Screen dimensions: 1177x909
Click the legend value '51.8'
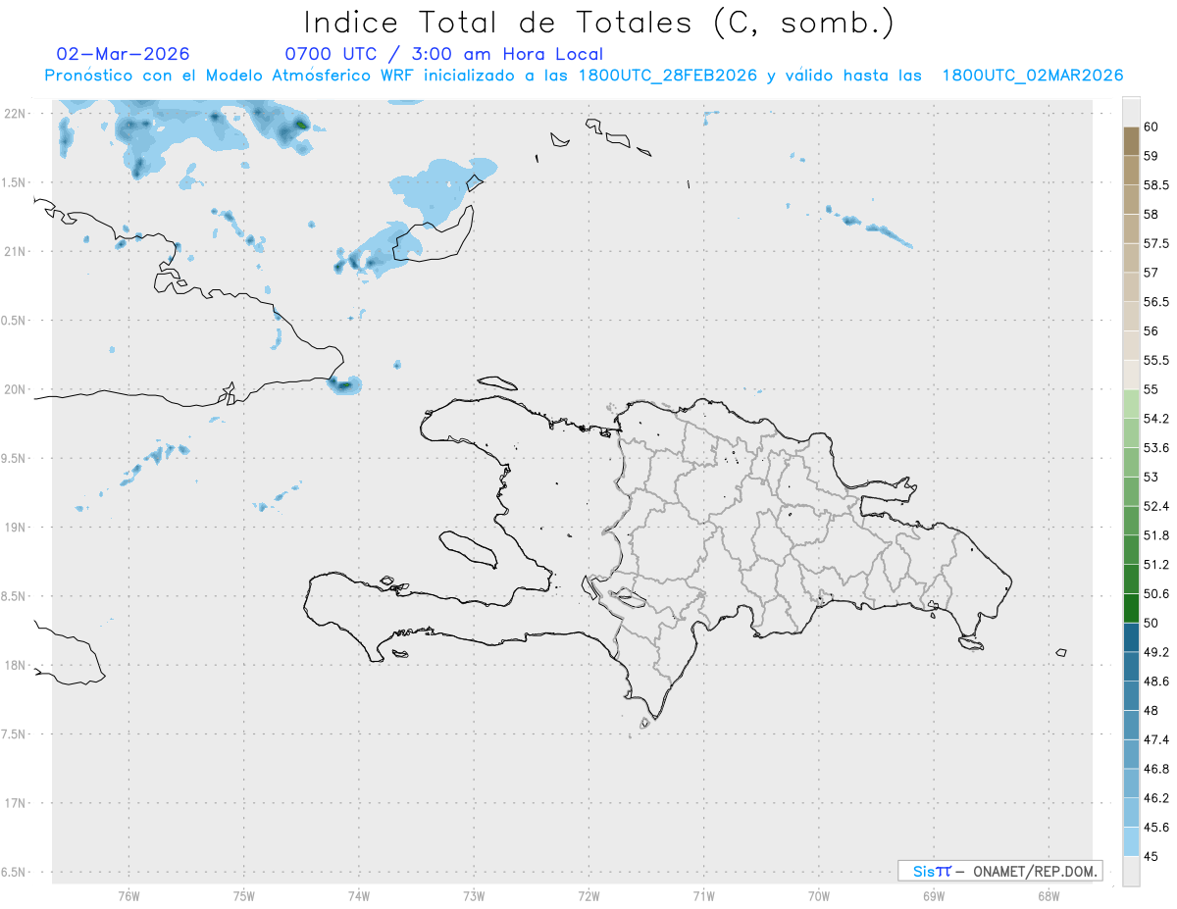pyautogui.click(x=1156, y=535)
